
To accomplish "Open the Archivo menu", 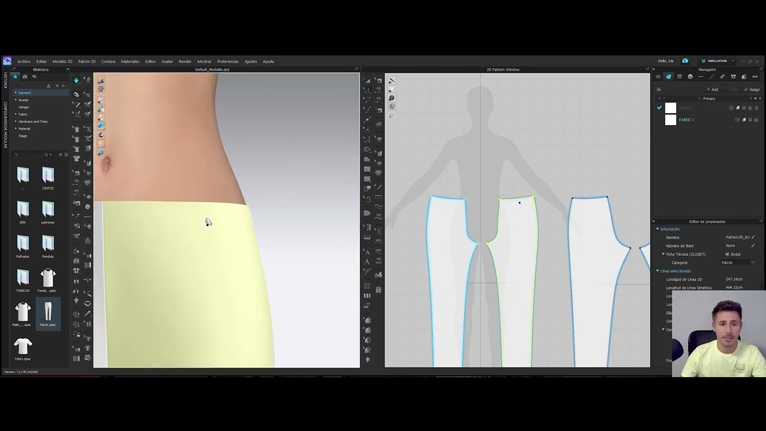I will 24,61.
